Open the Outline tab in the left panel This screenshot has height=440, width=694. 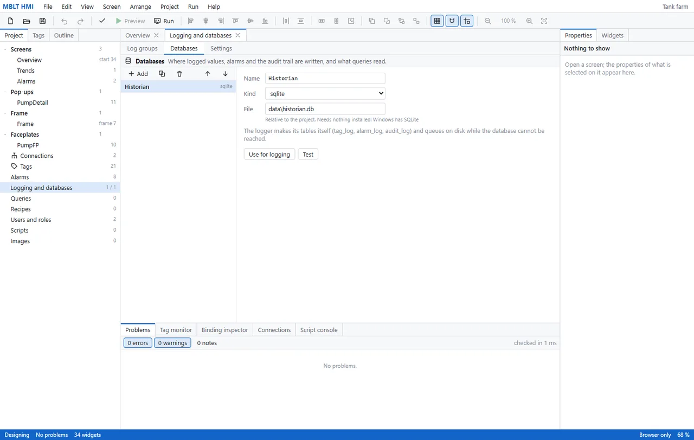64,35
